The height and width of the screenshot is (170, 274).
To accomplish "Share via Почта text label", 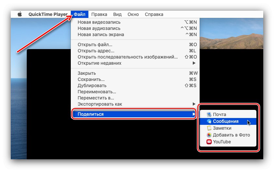I will [x=220, y=114].
